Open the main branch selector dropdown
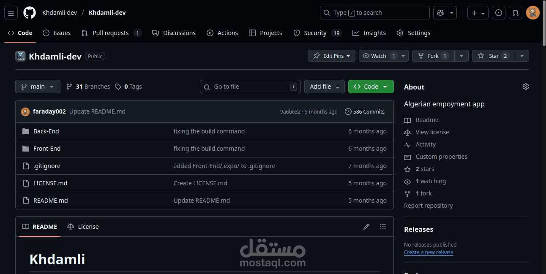Viewport: 546px width, 274px height. (38, 87)
